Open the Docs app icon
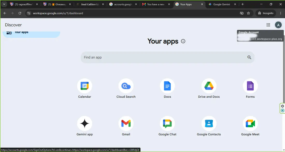285x152 pixels. pos(167,86)
